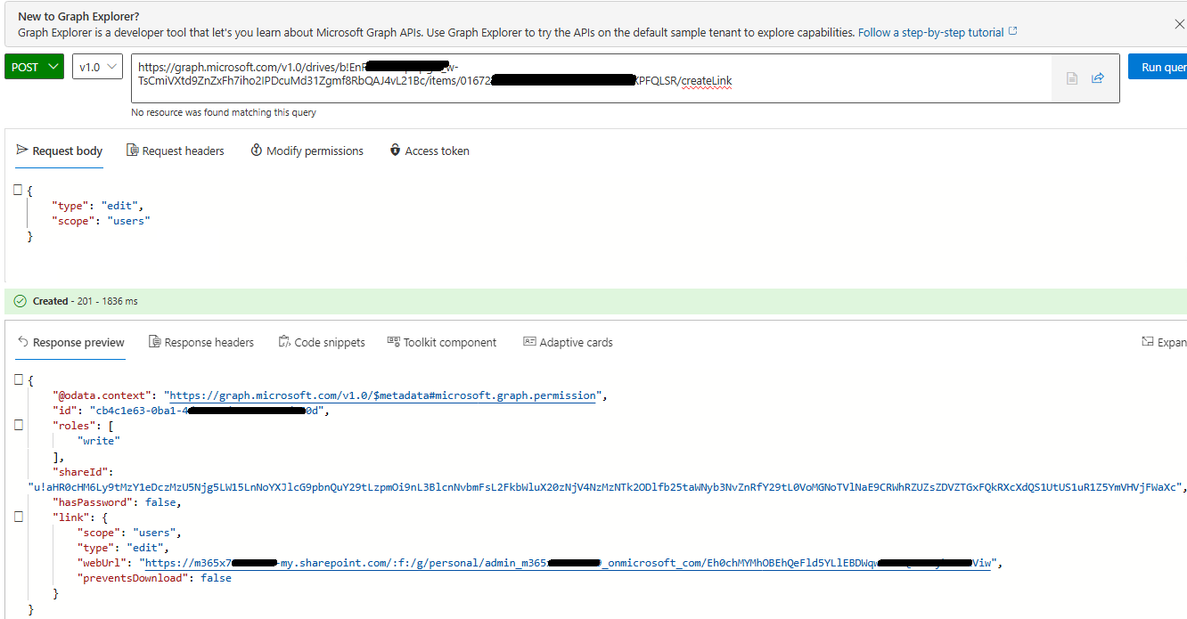Image resolution: width=1187 pixels, height=619 pixels.
Task: Click the "preventsDownload": false line
Action: point(153,578)
